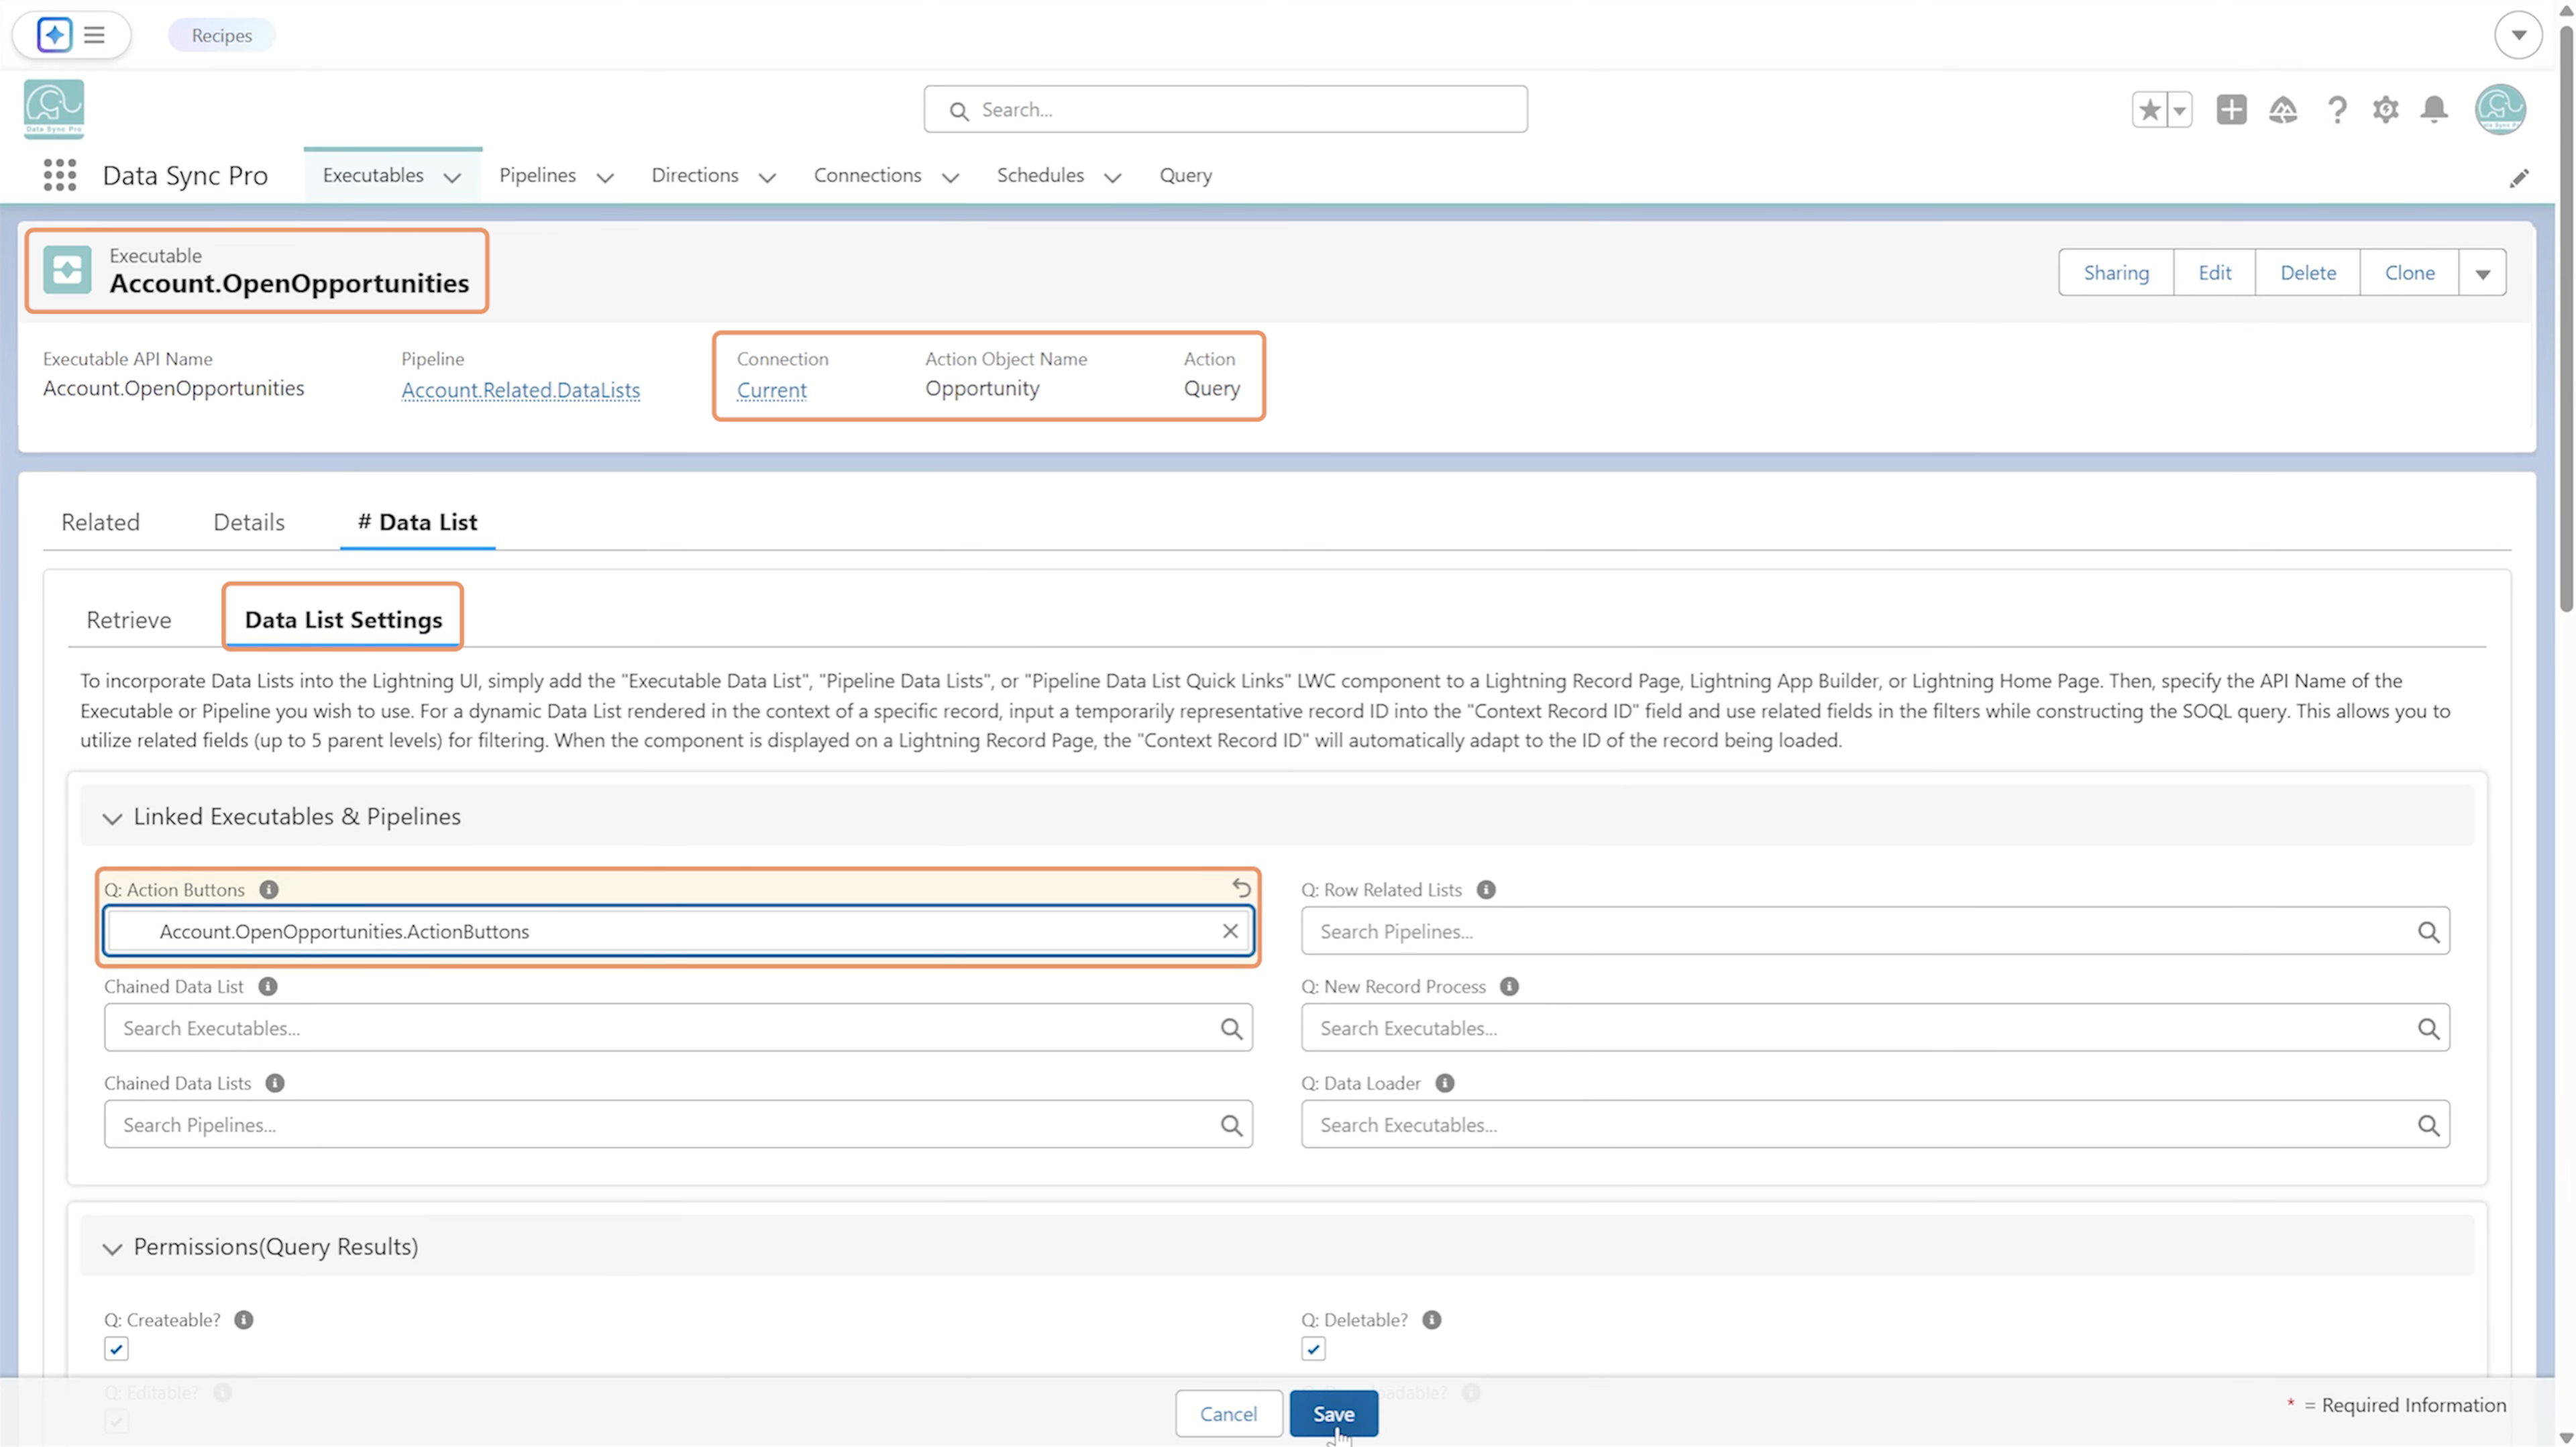
Task: Click the Recipes pill at top
Action: tap(222, 35)
